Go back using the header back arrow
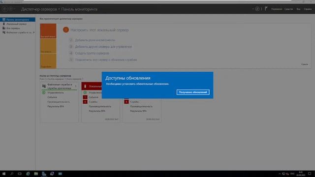This screenshot has height=177, width=315. [5, 9]
